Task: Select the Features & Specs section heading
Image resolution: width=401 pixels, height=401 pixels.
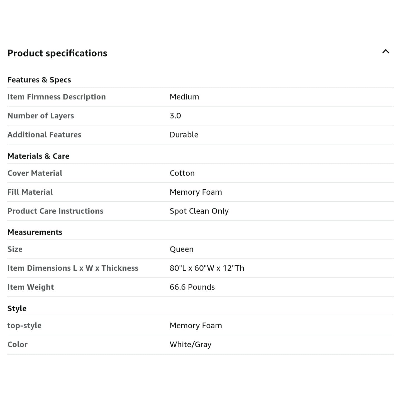Action: (39, 80)
